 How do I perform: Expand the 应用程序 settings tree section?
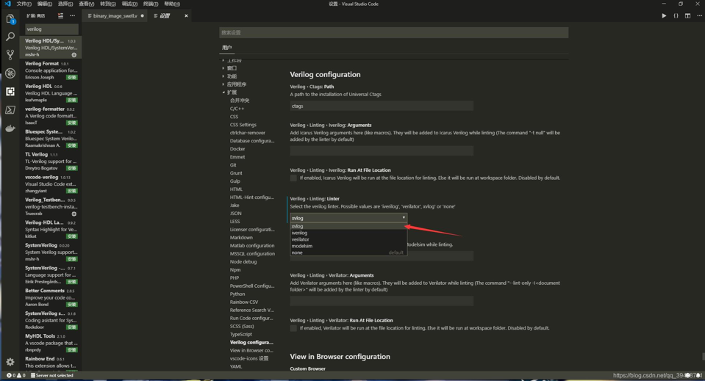tap(236, 84)
